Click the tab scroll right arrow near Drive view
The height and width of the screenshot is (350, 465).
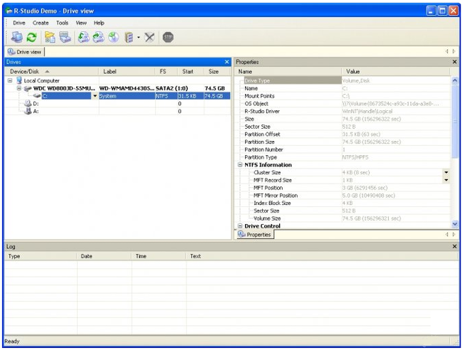[x=454, y=51]
